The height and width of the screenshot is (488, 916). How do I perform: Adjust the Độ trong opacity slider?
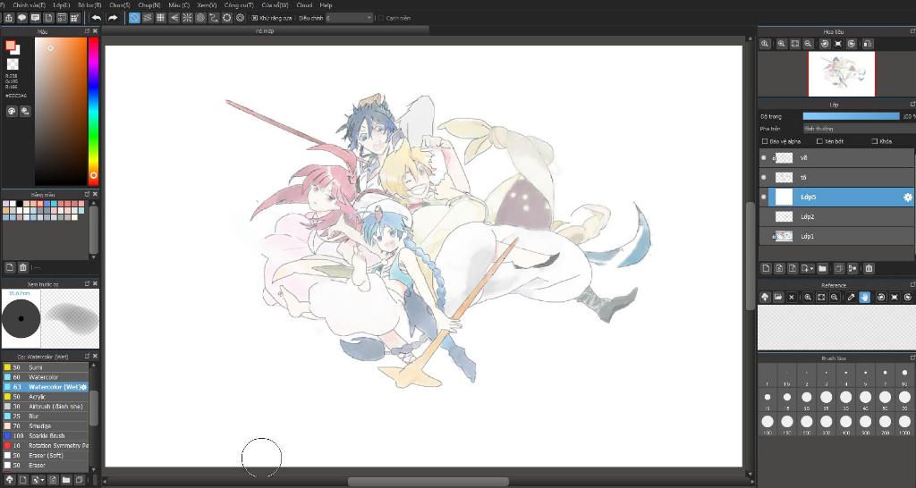pos(852,117)
